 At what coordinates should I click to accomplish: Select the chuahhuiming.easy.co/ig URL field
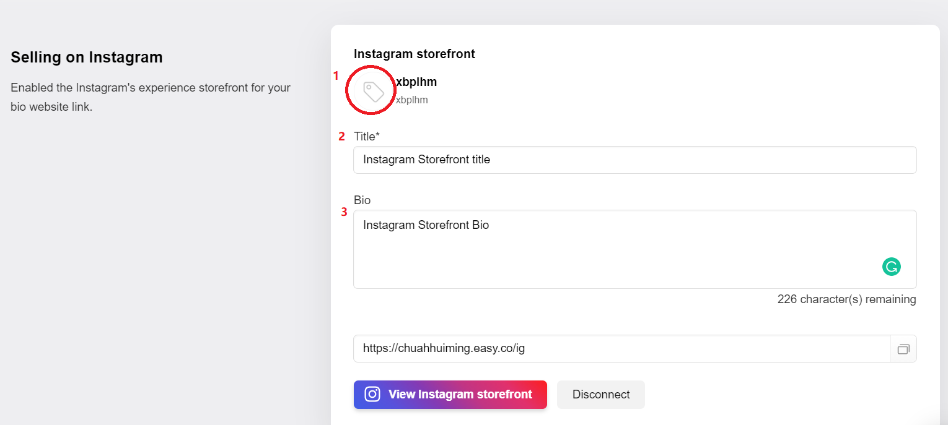pyautogui.click(x=622, y=349)
